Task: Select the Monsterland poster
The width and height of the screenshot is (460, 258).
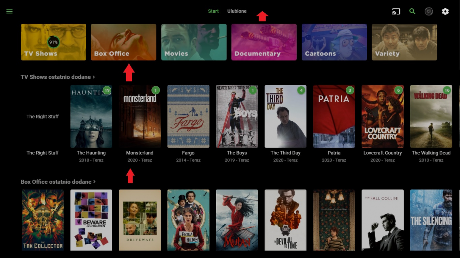Action: click(x=140, y=116)
